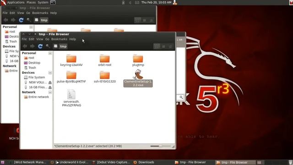Click status text ClementineSetup-1.2.2.exe selected
Screen dimensions: 293x165
click(88, 146)
